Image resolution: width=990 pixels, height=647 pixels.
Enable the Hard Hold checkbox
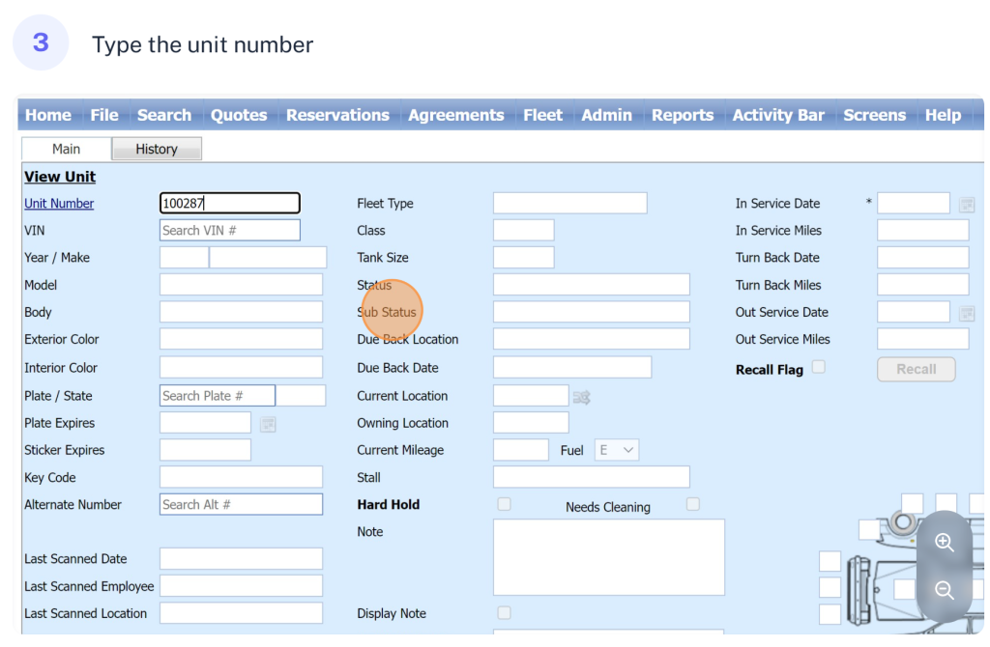[504, 504]
